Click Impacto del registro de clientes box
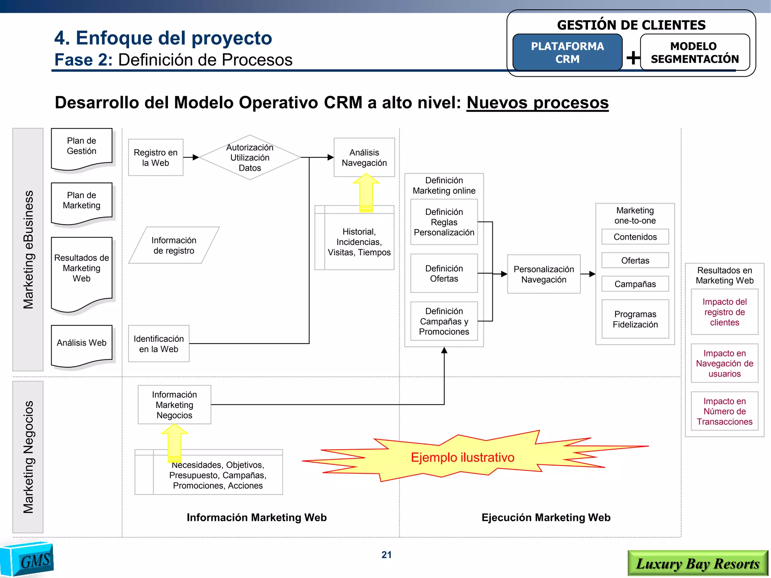 coord(724,312)
